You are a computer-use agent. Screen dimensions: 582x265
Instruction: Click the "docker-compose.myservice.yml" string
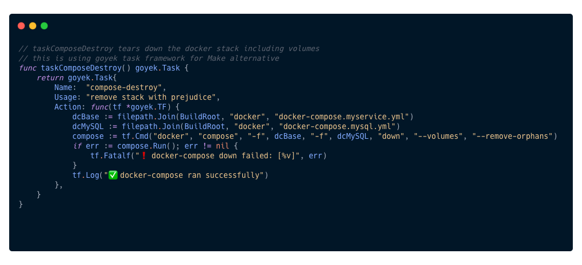click(x=342, y=116)
